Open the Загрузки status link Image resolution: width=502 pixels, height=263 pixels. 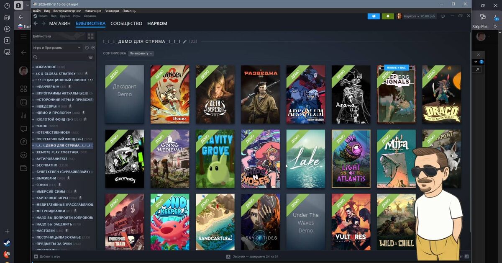coord(252,256)
